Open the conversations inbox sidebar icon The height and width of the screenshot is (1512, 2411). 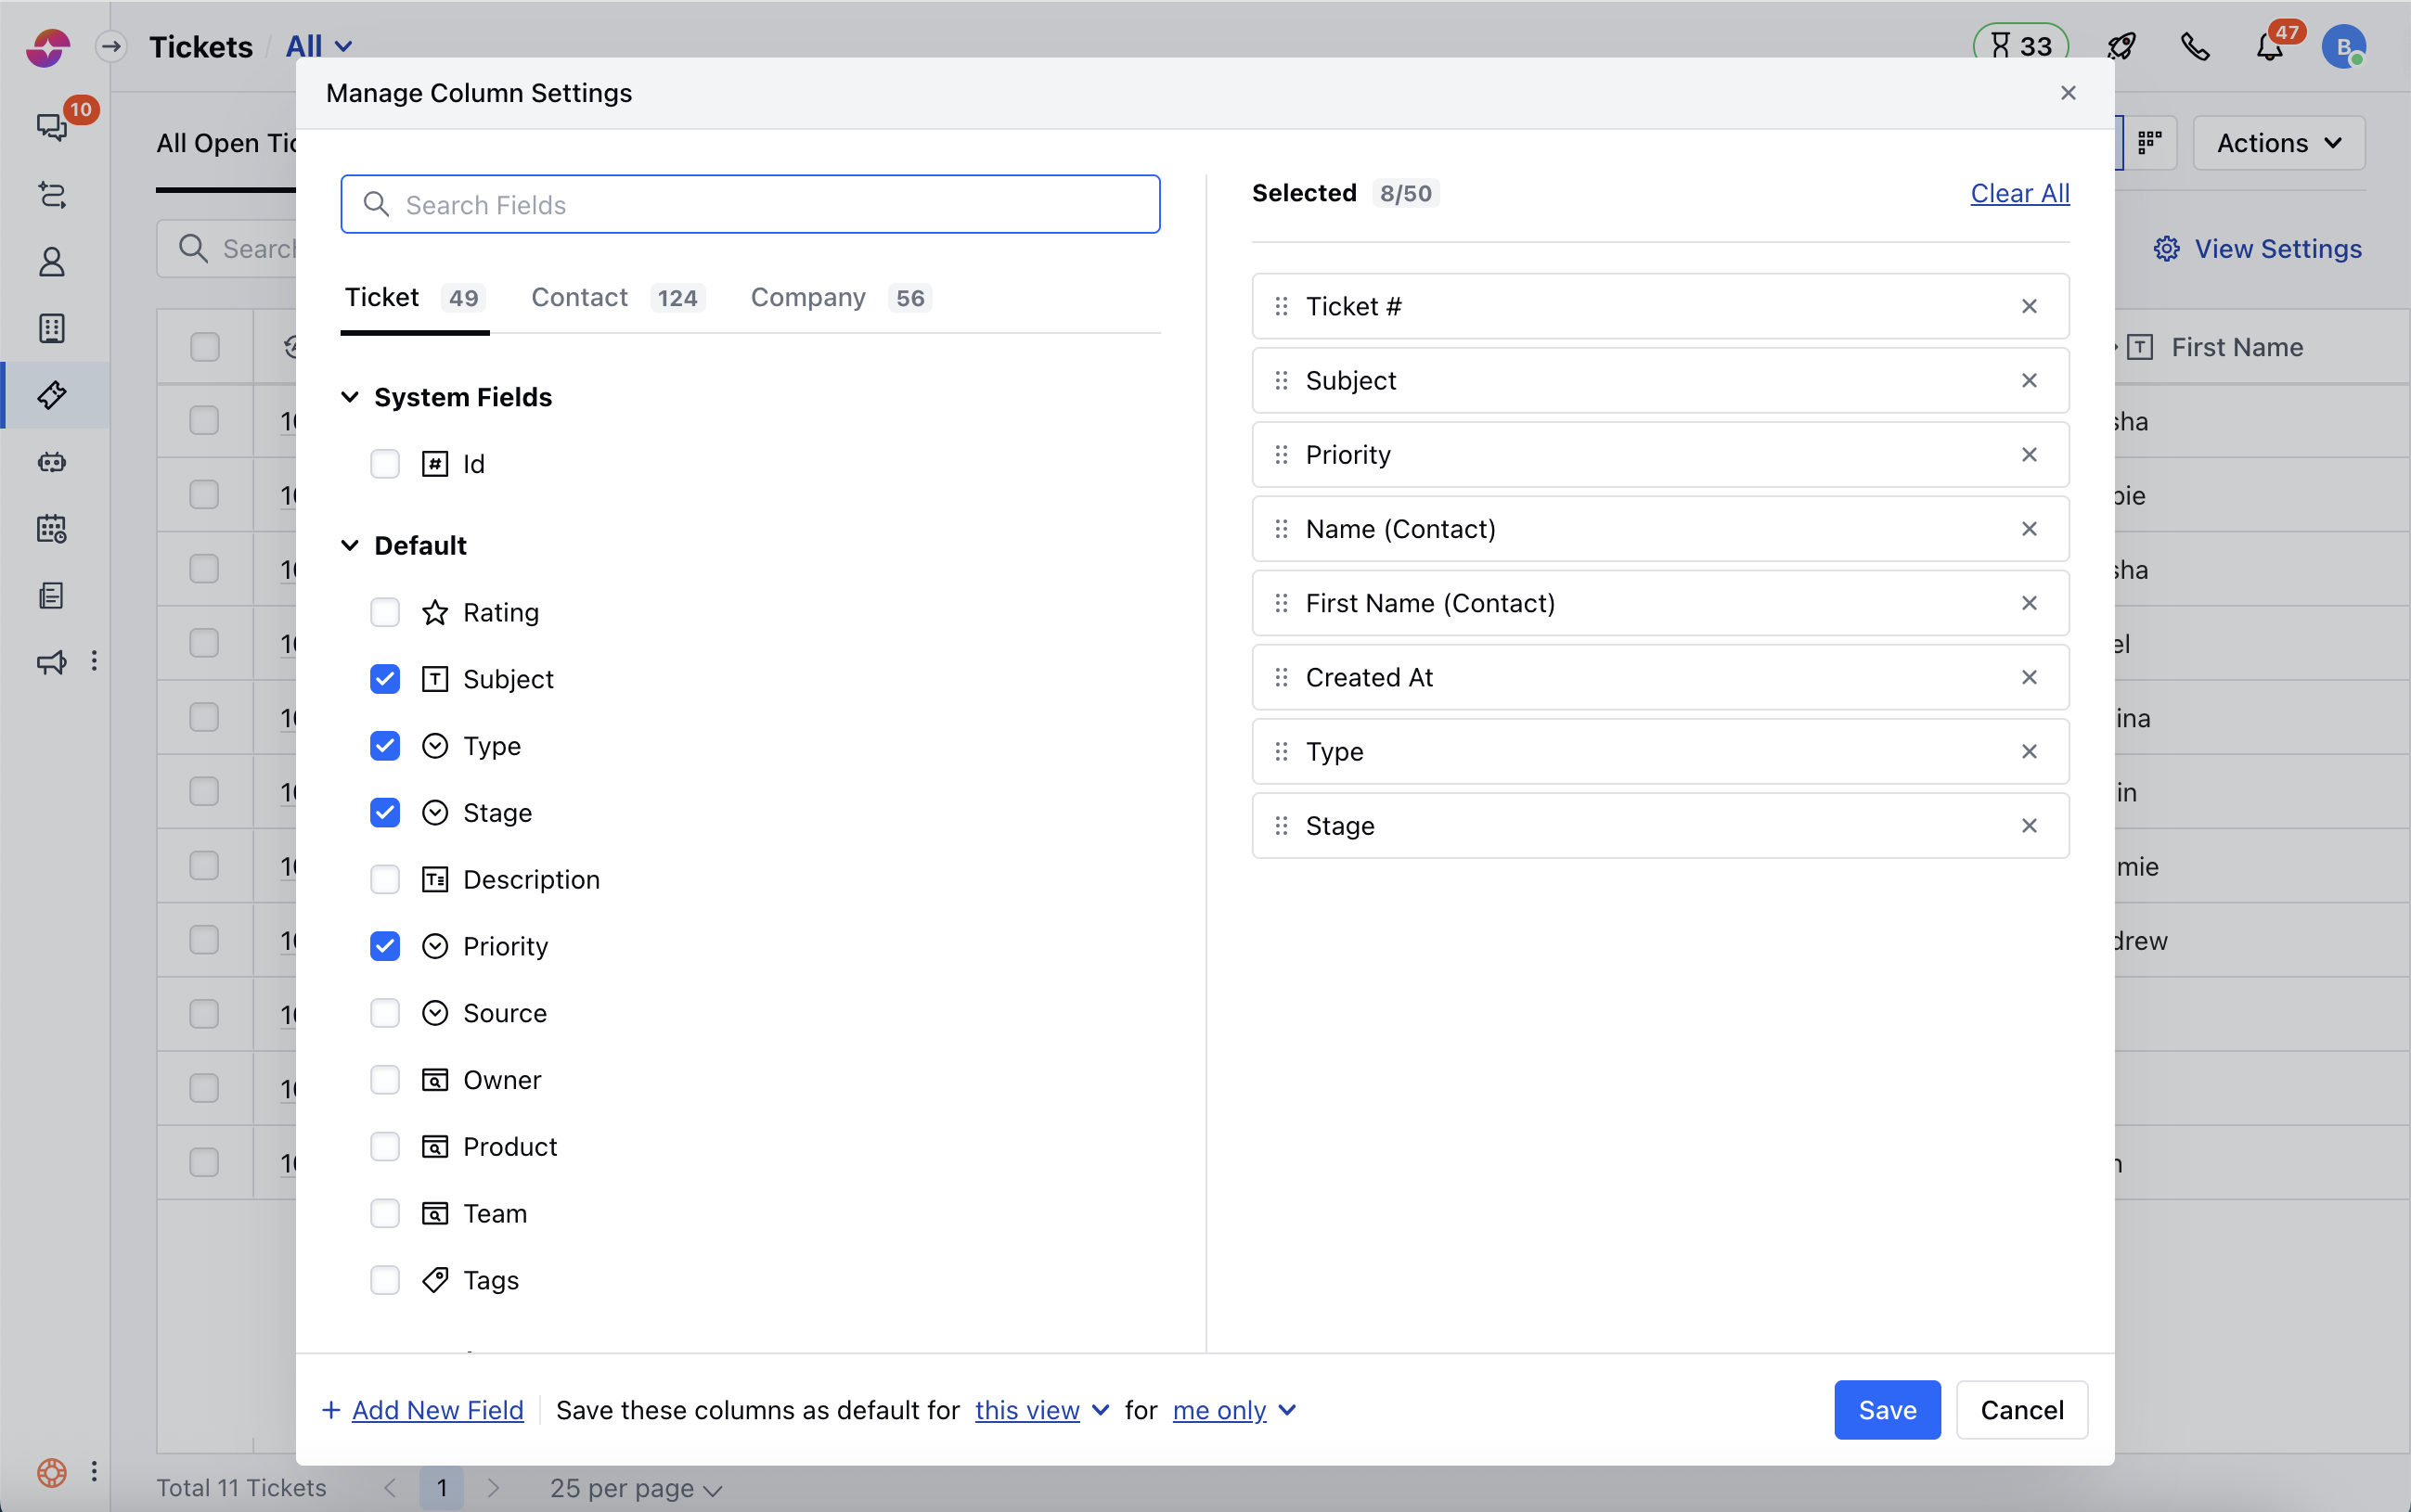[52, 127]
